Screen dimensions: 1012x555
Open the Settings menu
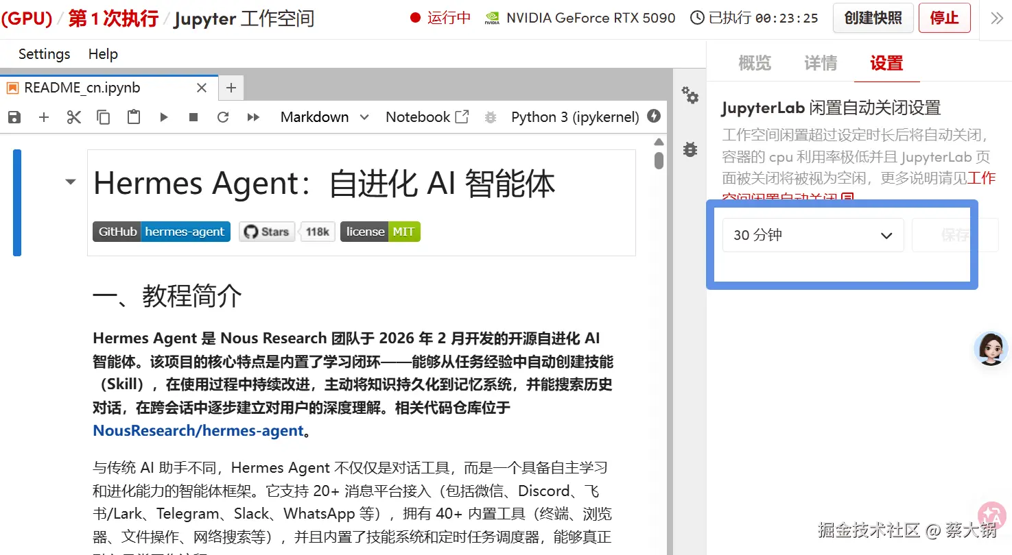[x=44, y=54]
